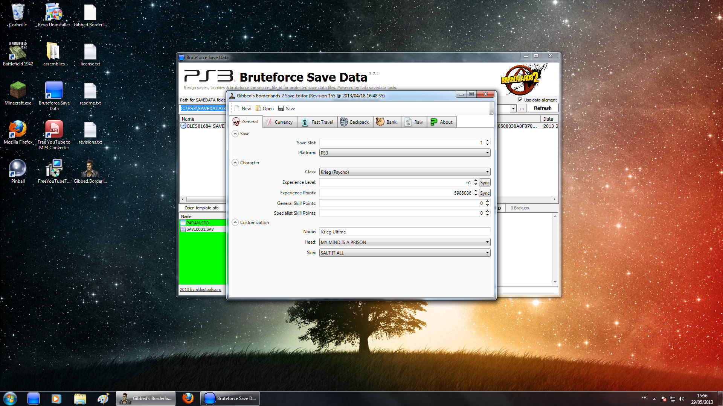Viewport: 723px width, 406px height.
Task: Click the Open folder toolbar icon
Action: click(258, 109)
